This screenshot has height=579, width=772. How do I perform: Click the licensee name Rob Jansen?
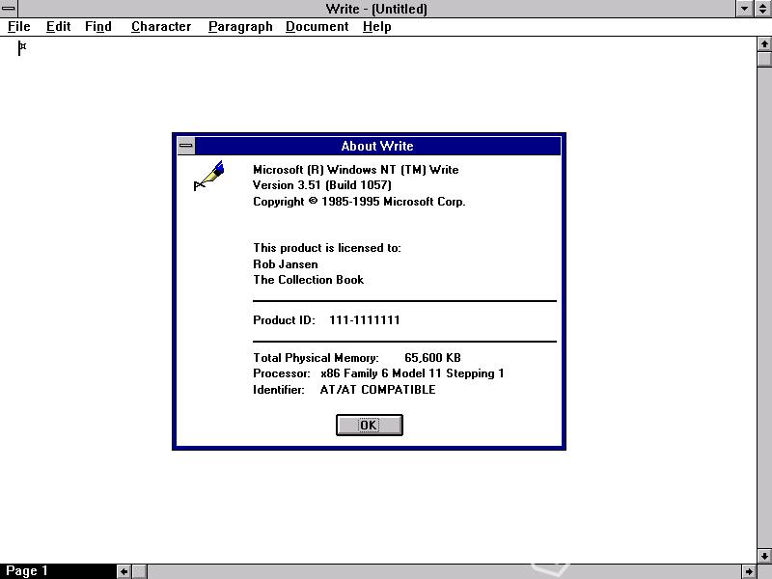[286, 263]
